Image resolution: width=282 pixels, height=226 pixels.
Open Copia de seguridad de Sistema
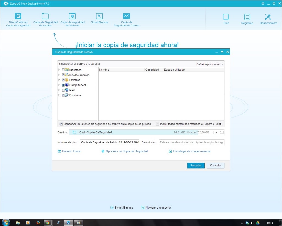(x=72, y=17)
